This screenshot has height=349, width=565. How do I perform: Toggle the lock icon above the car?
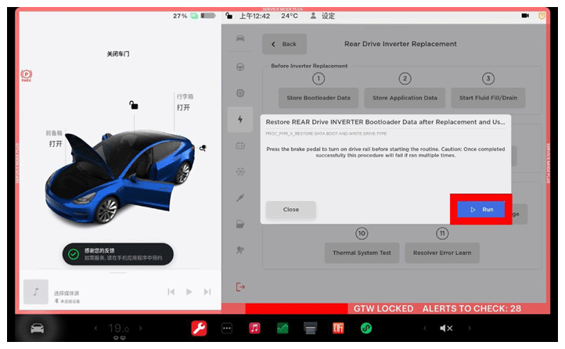pyautogui.click(x=134, y=105)
